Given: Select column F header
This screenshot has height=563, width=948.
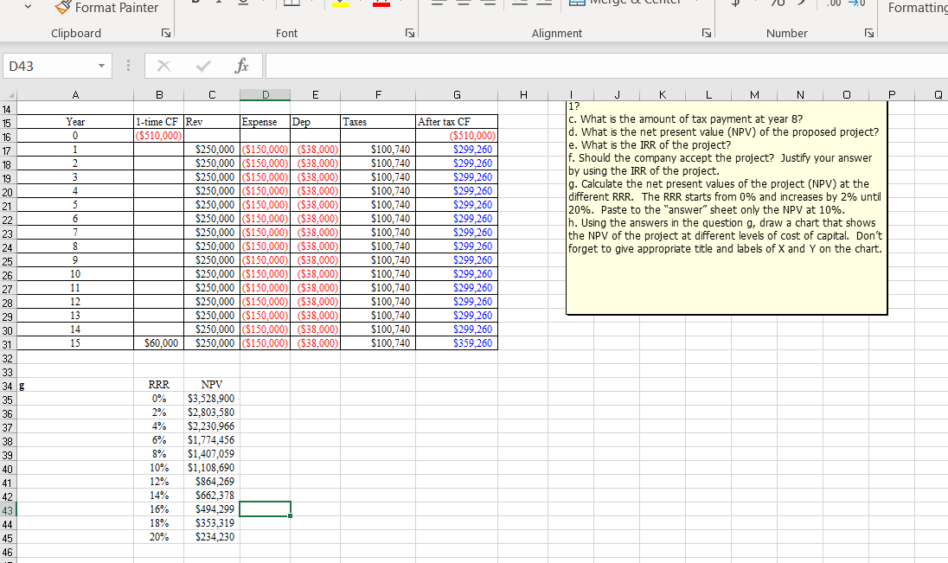Looking at the screenshot, I should tap(378, 95).
